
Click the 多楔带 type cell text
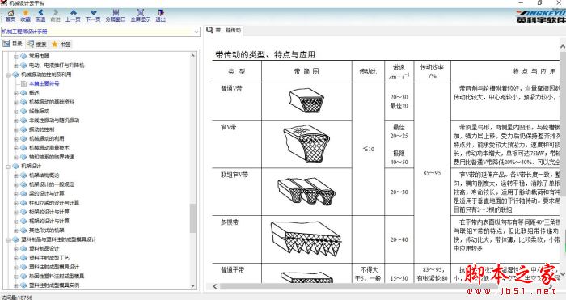(x=230, y=222)
